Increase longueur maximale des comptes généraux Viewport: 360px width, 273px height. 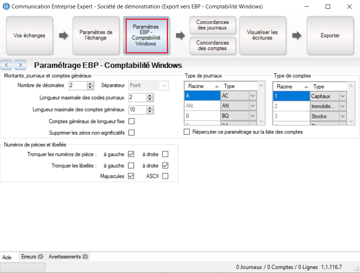[150, 107]
